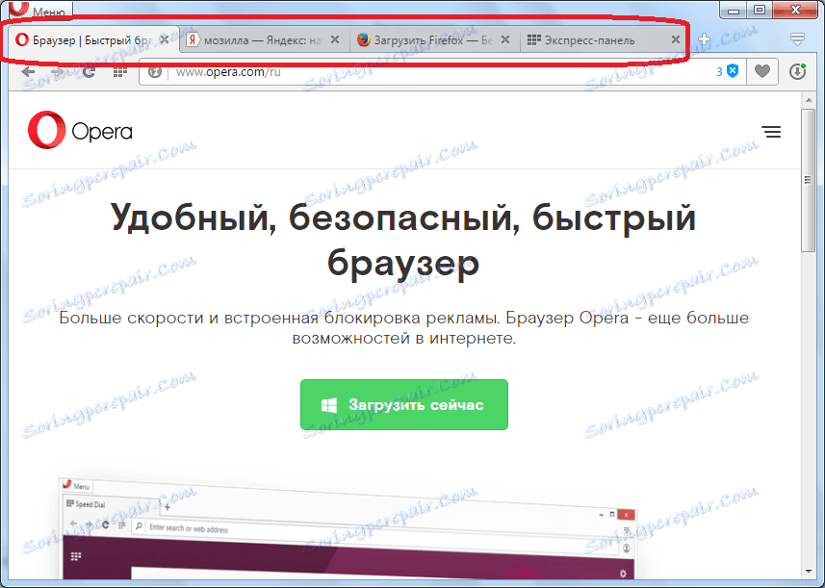Open downloads arrow icon
The image size is (825, 588).
(798, 71)
